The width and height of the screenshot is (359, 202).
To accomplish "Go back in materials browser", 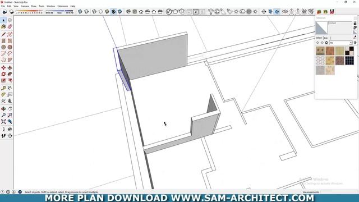I will (x=317, y=43).
